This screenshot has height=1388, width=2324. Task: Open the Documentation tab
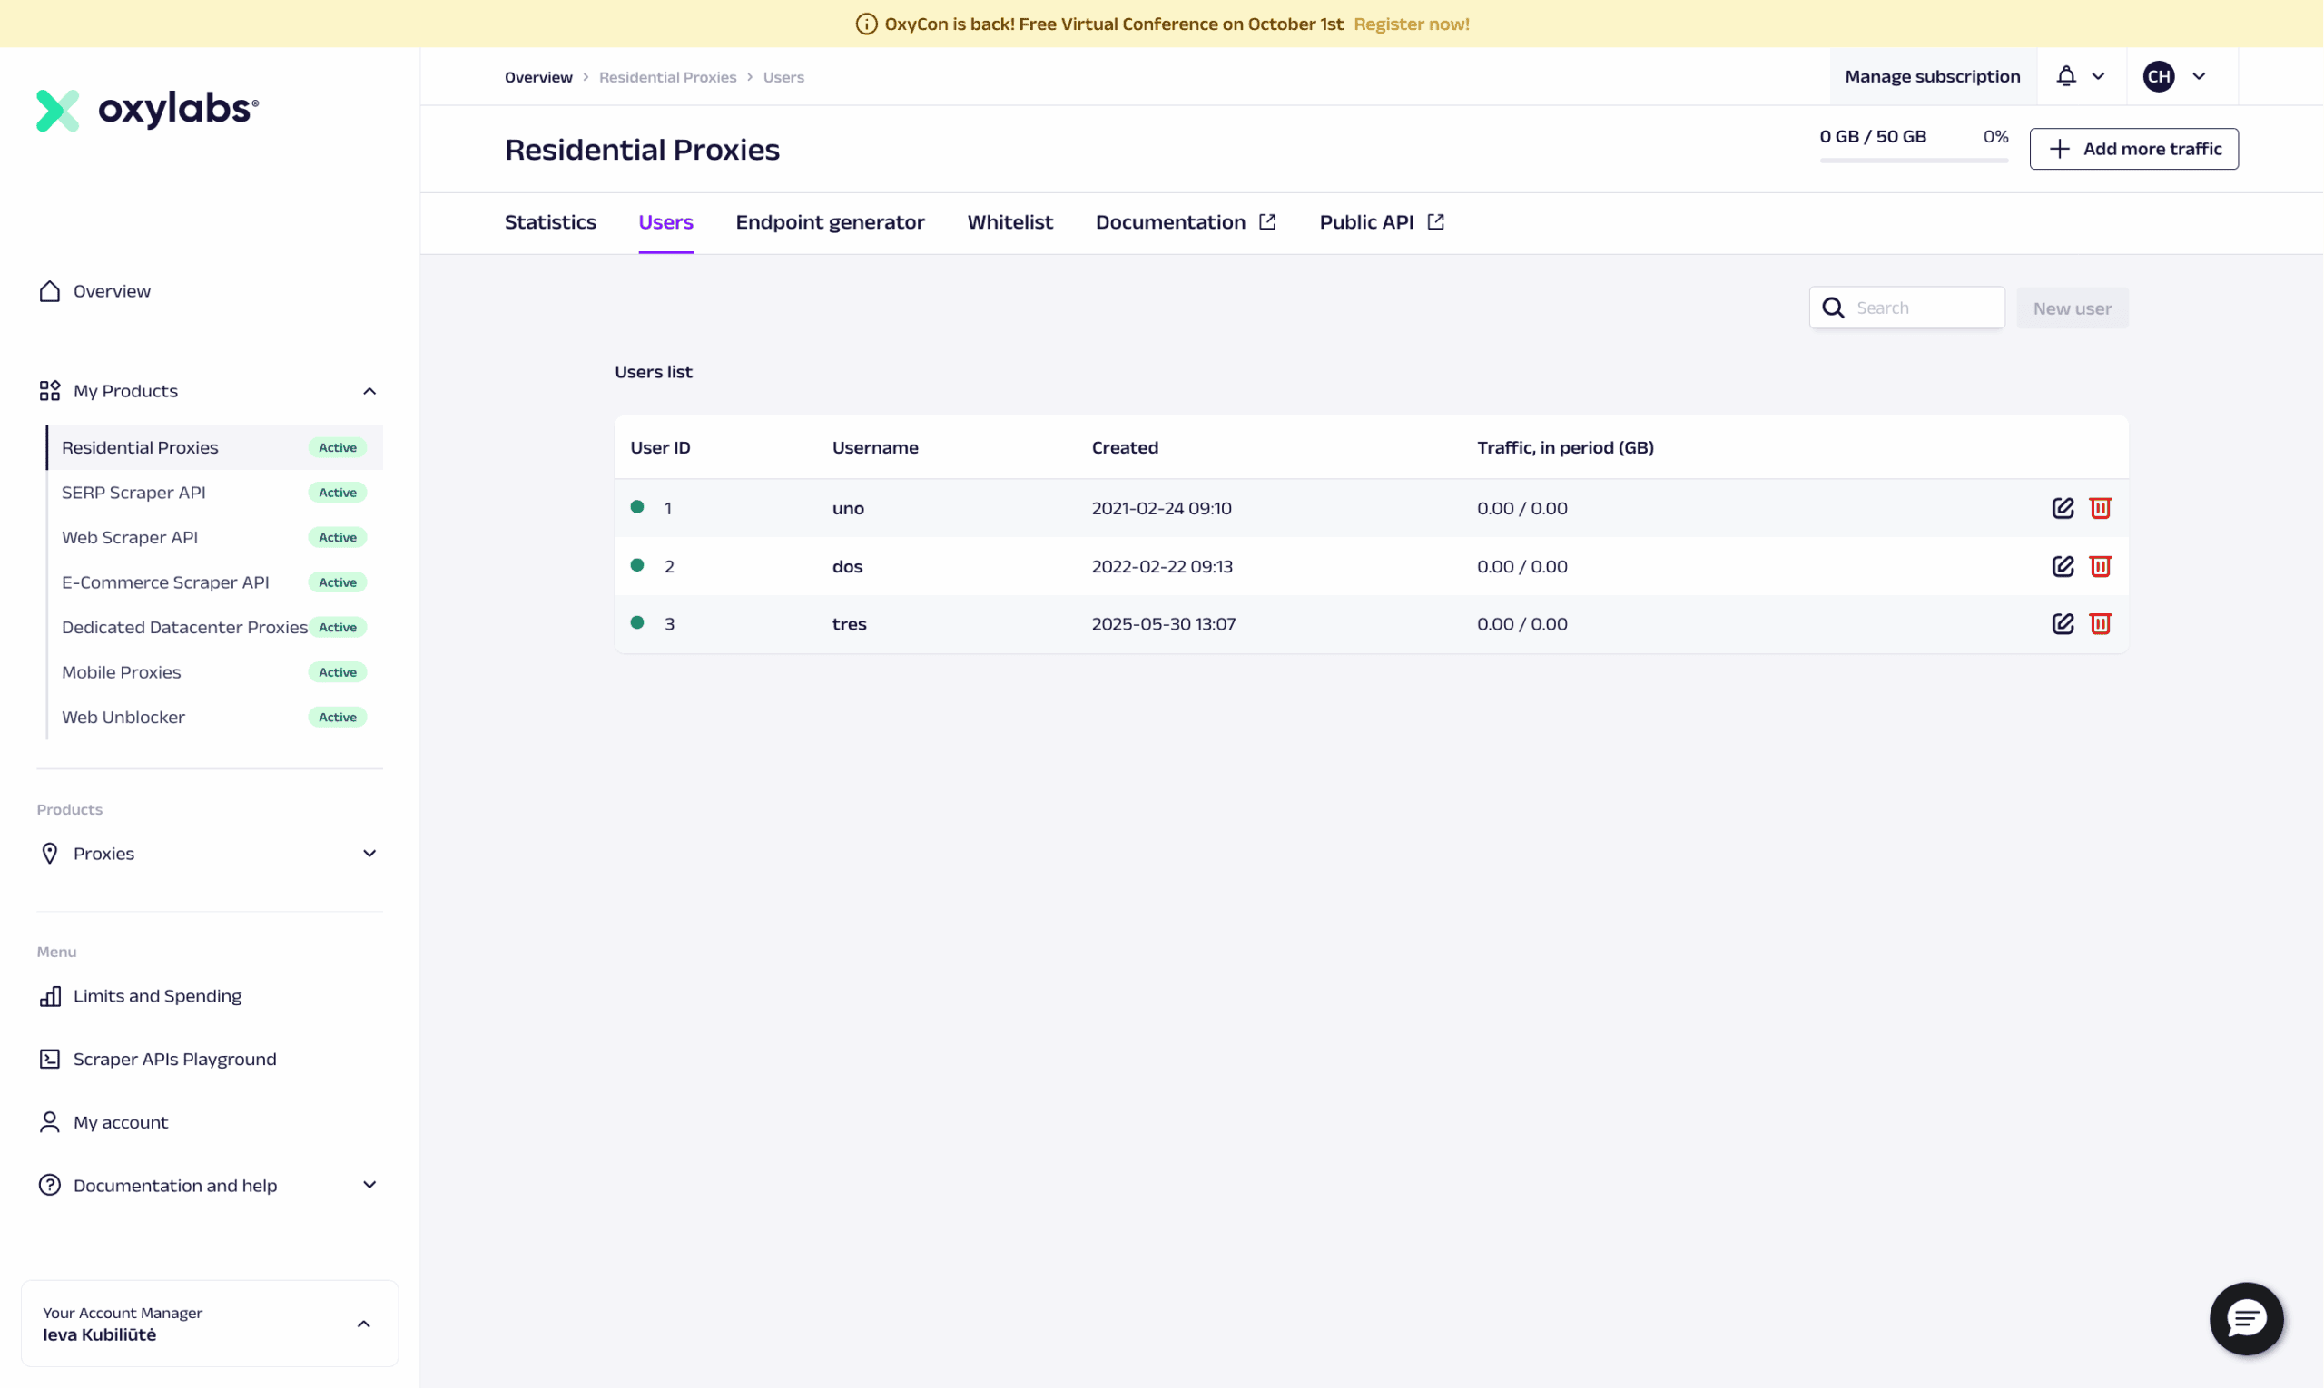tap(1186, 221)
